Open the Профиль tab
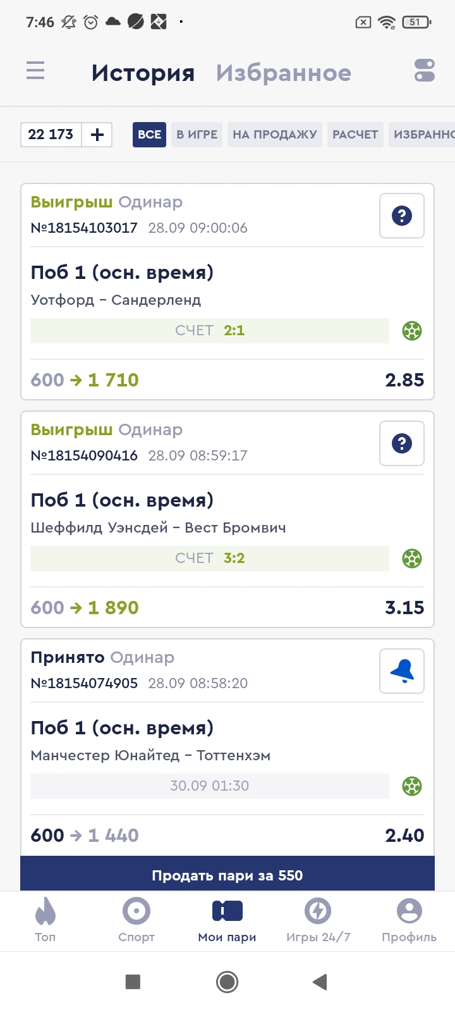This screenshot has width=455, height=1012. pyautogui.click(x=409, y=920)
